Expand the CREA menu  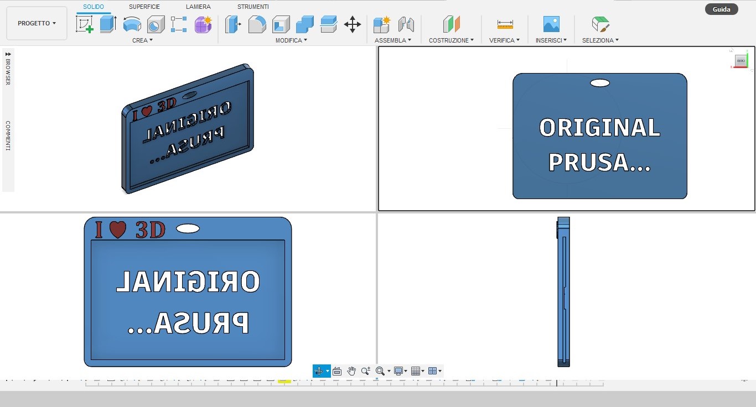pos(143,40)
